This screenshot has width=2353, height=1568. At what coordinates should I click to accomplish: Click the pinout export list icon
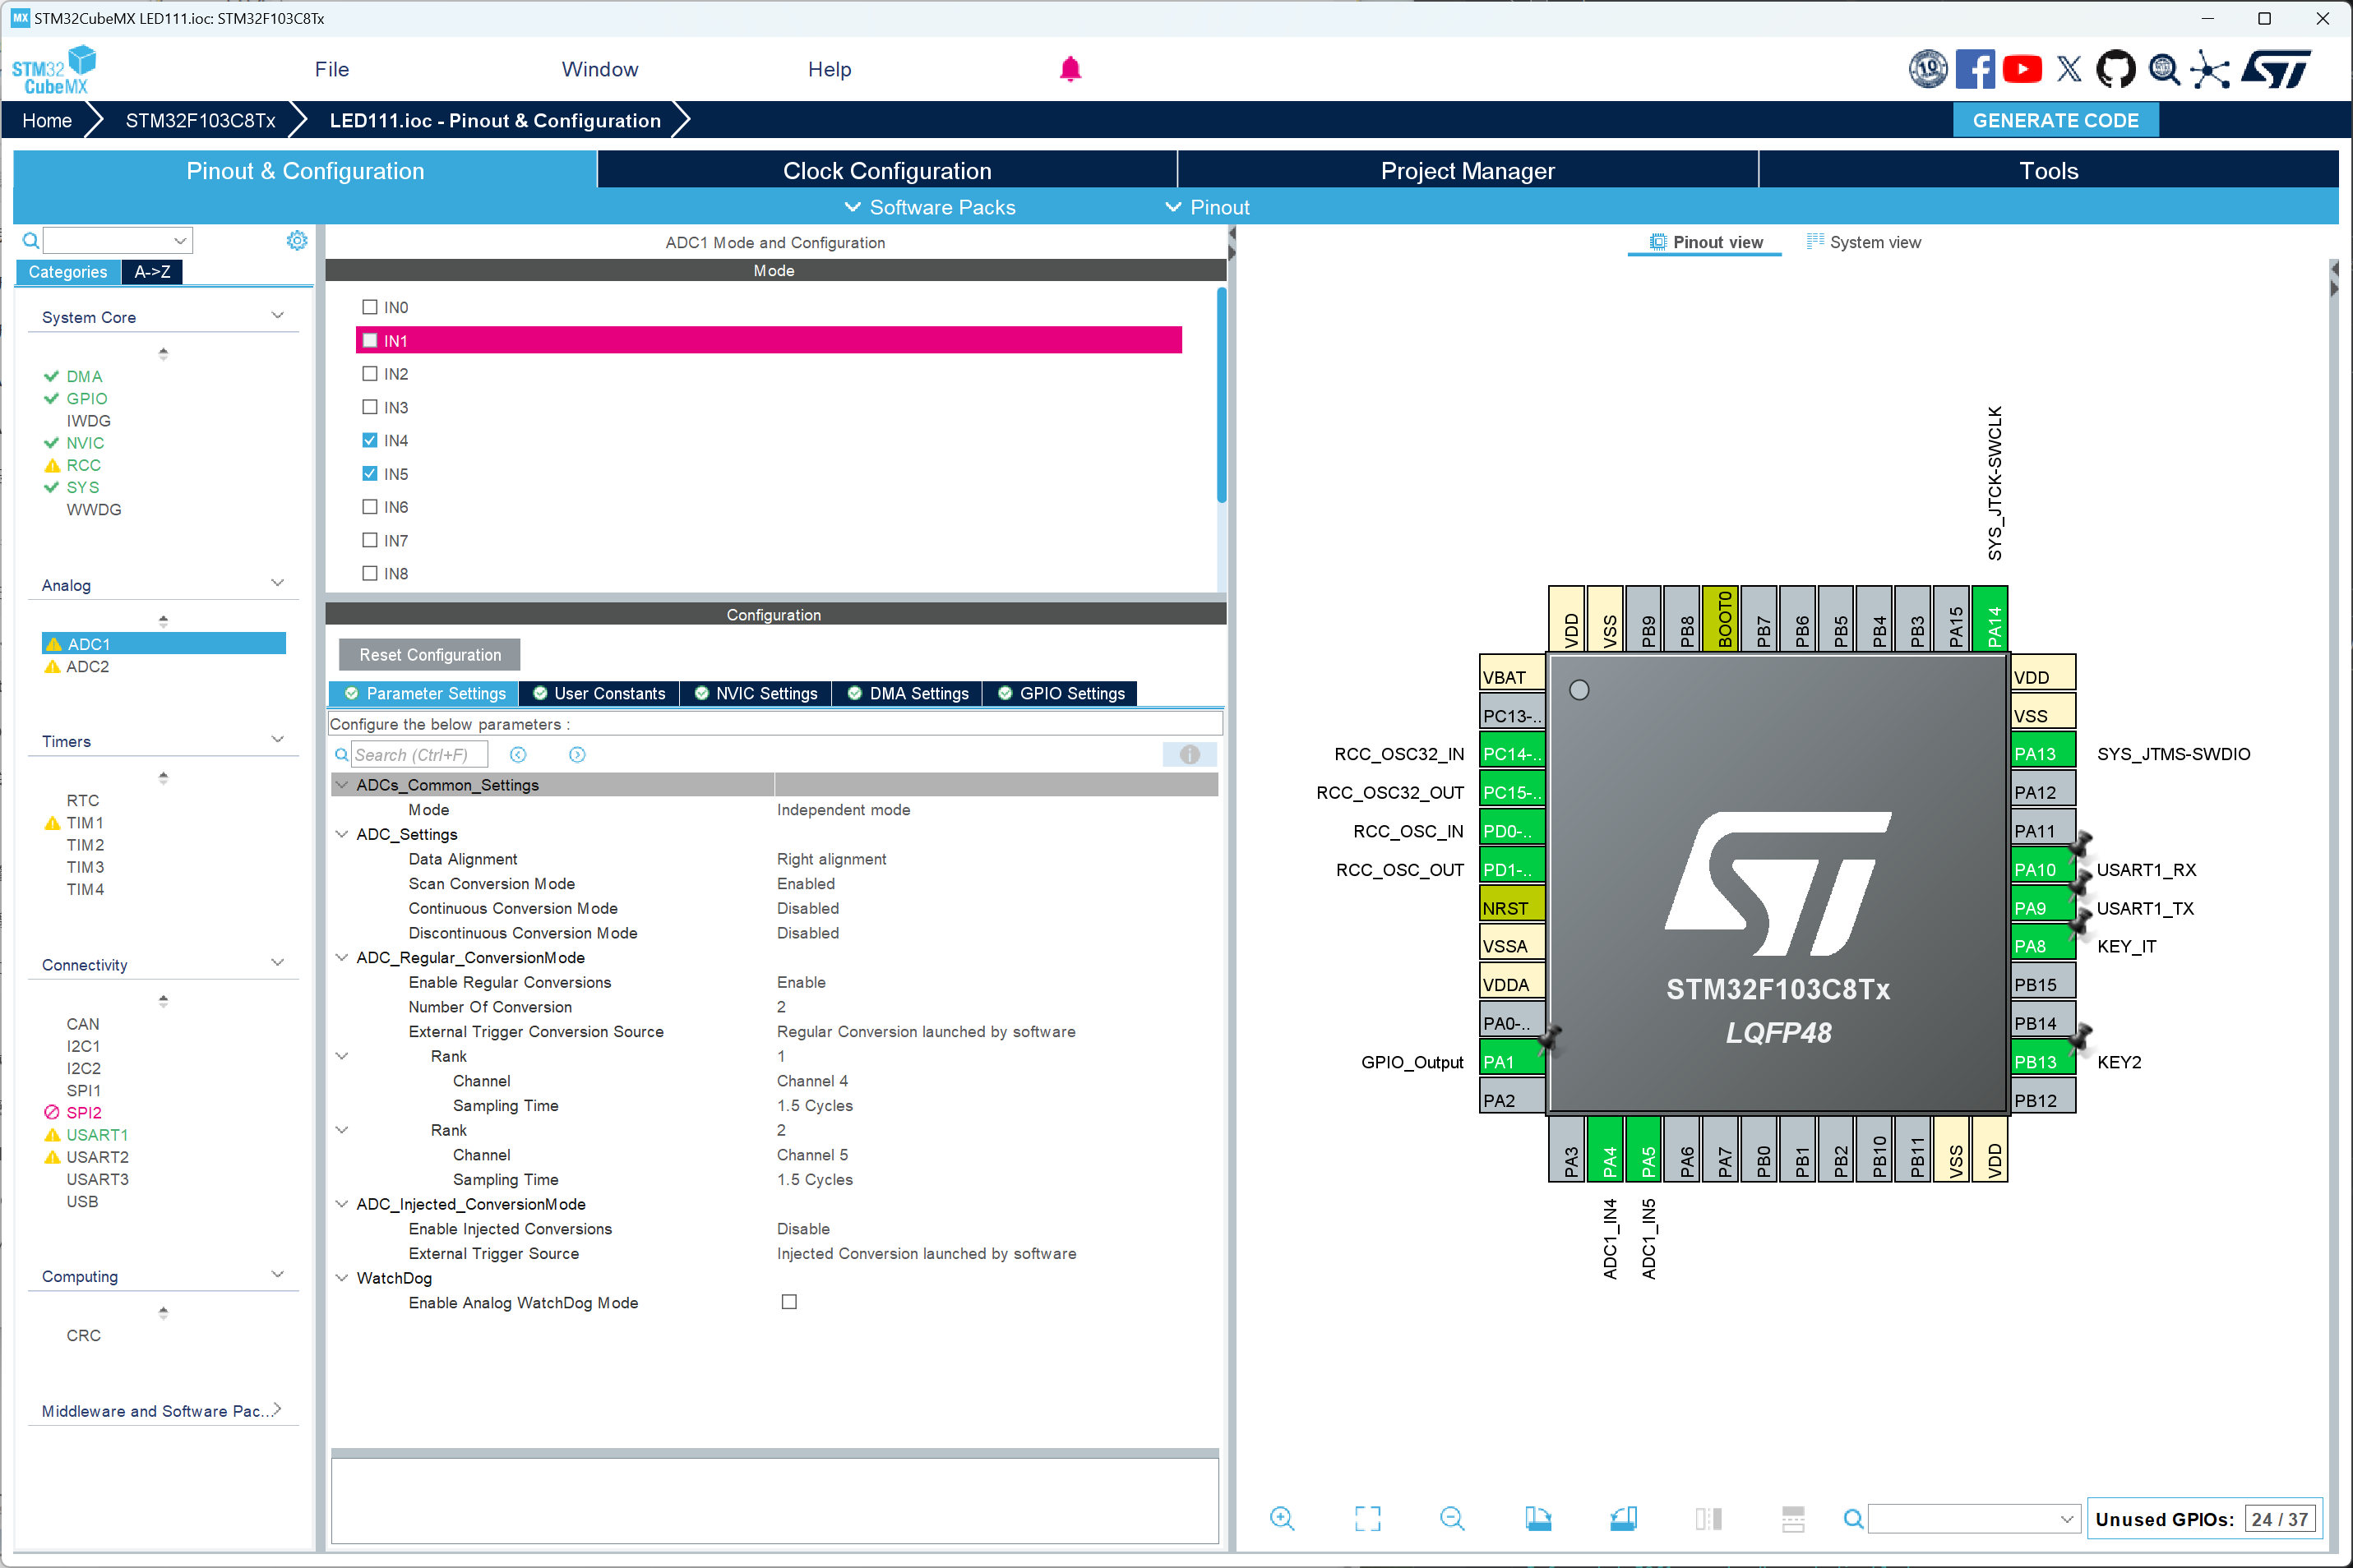[1793, 1518]
